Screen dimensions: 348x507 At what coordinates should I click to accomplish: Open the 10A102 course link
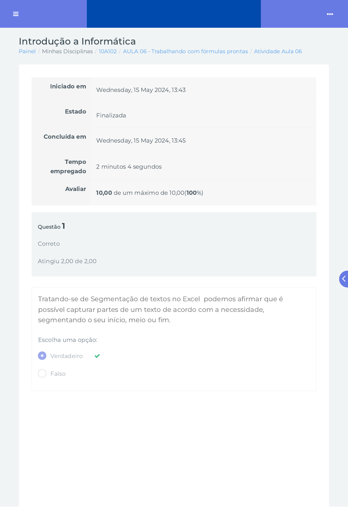[x=107, y=51]
